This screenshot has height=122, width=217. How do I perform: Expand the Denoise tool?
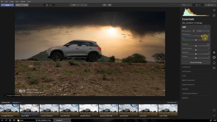point(185,89)
